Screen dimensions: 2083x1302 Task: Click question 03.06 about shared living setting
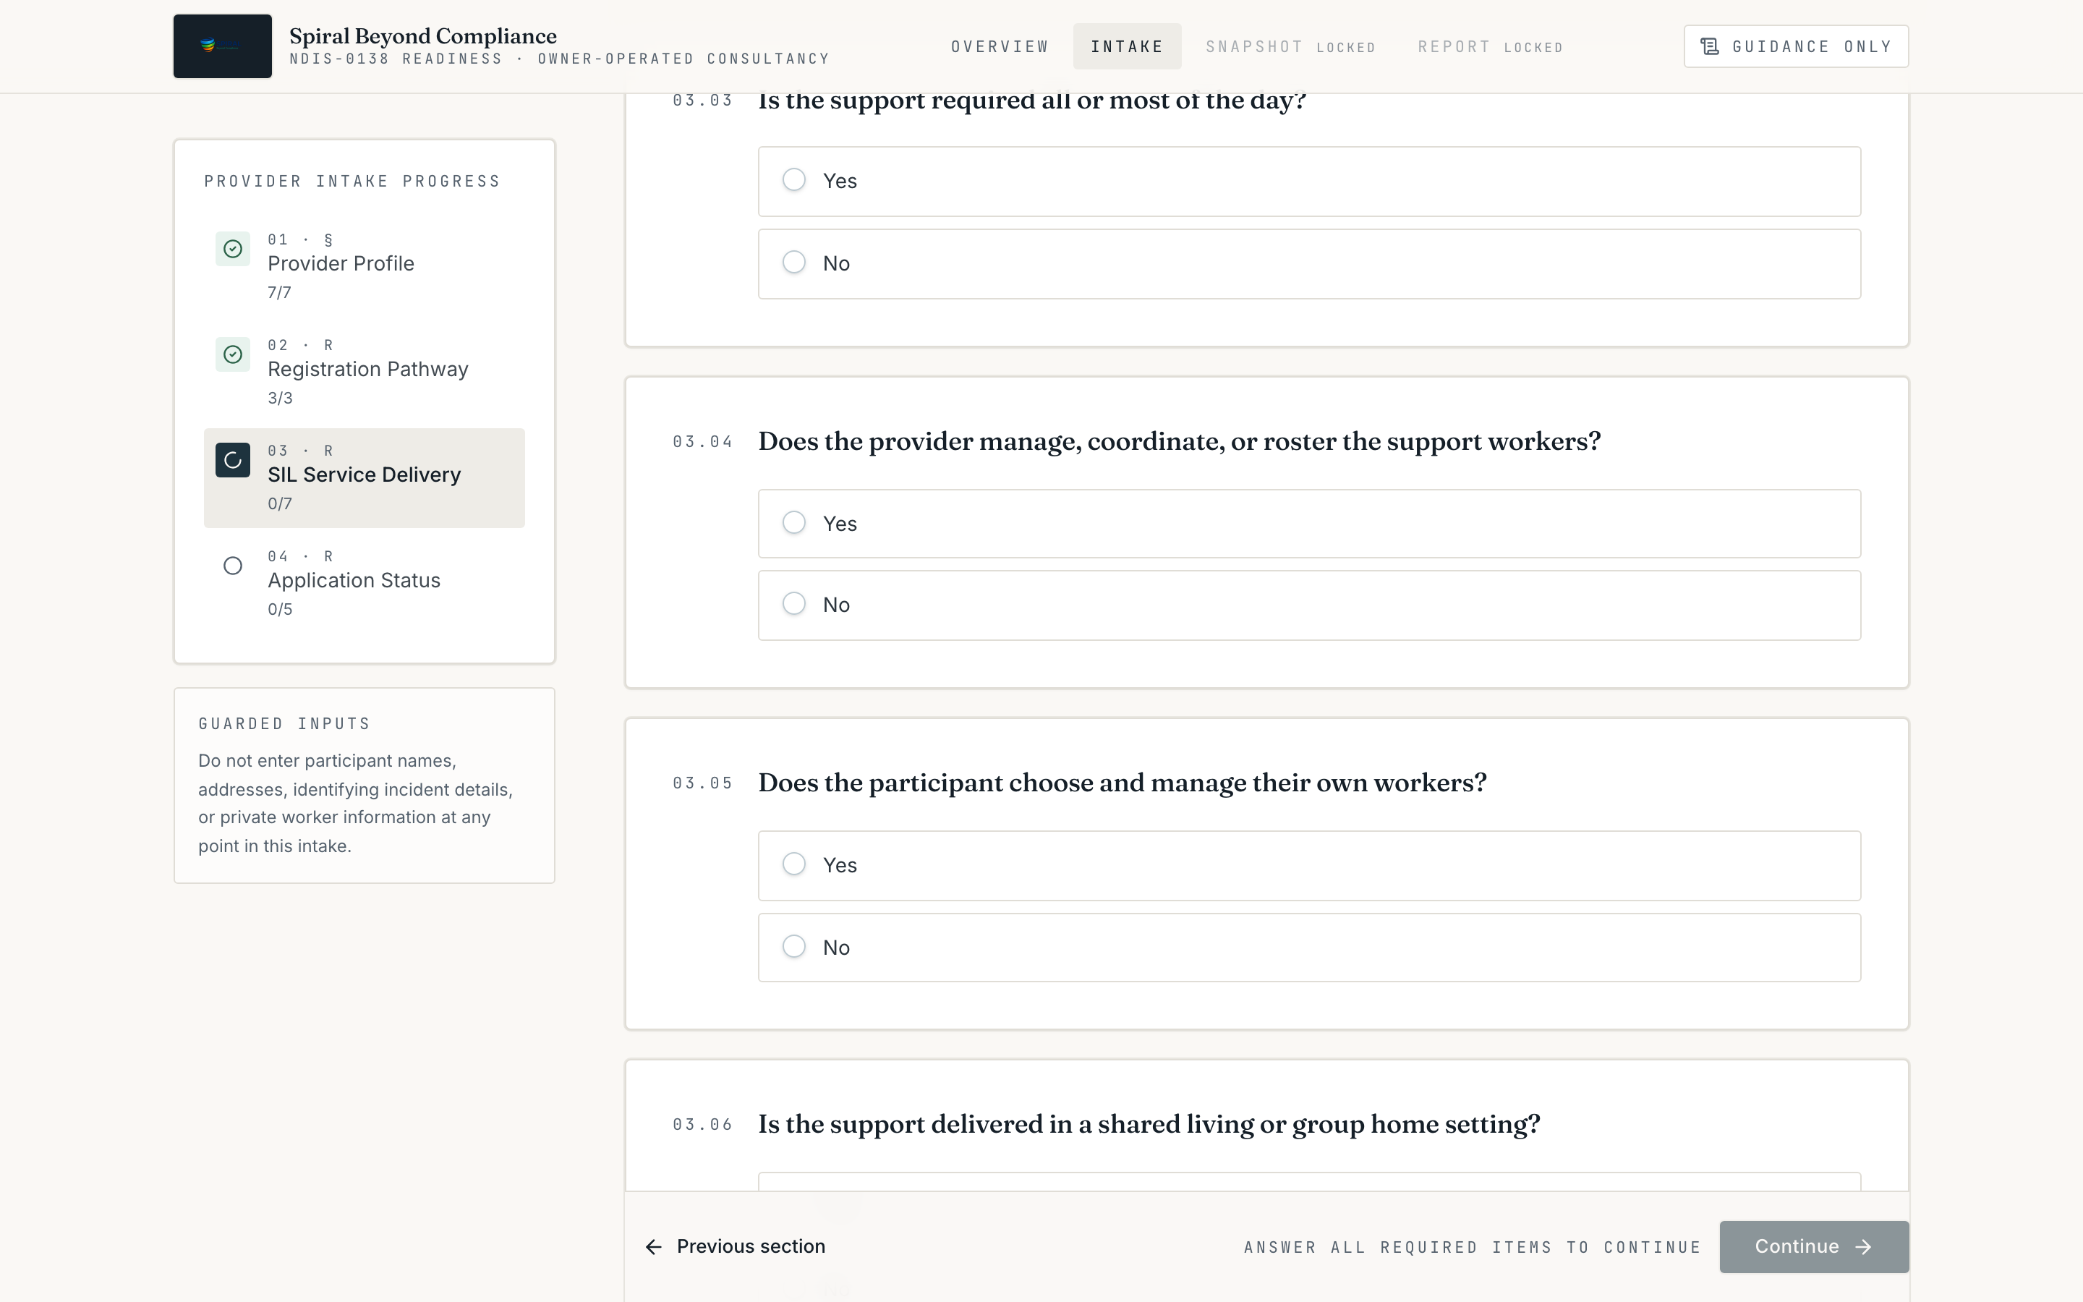1149,1125
